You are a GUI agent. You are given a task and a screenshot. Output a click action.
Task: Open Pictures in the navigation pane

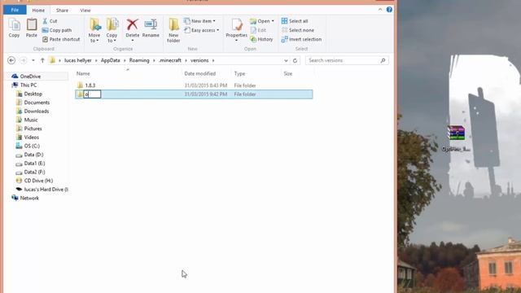(x=33, y=129)
